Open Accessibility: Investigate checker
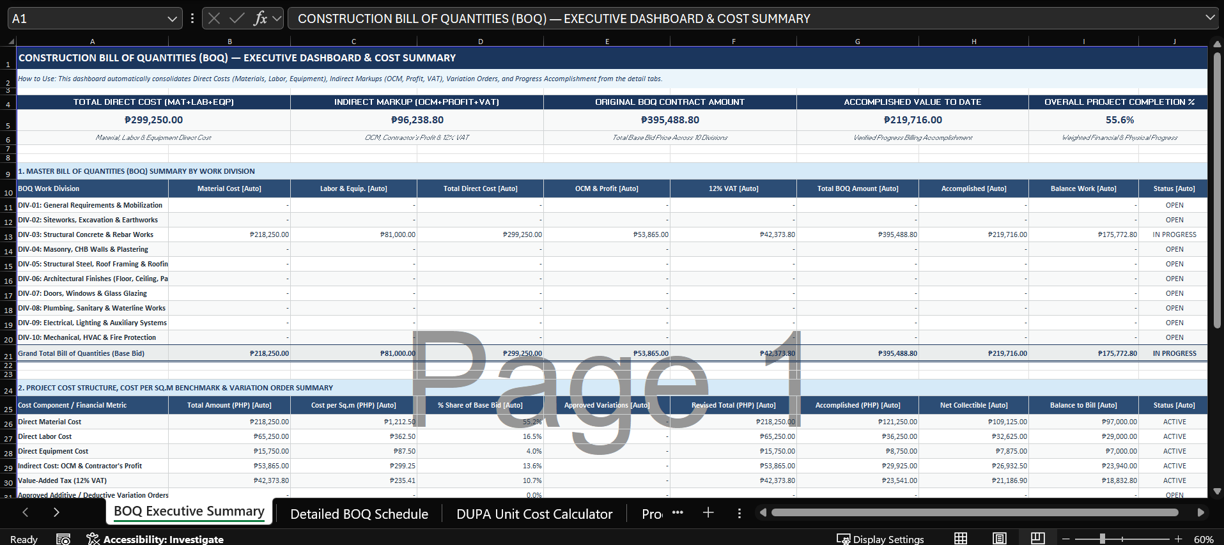The width and height of the screenshot is (1224, 545). (155, 539)
